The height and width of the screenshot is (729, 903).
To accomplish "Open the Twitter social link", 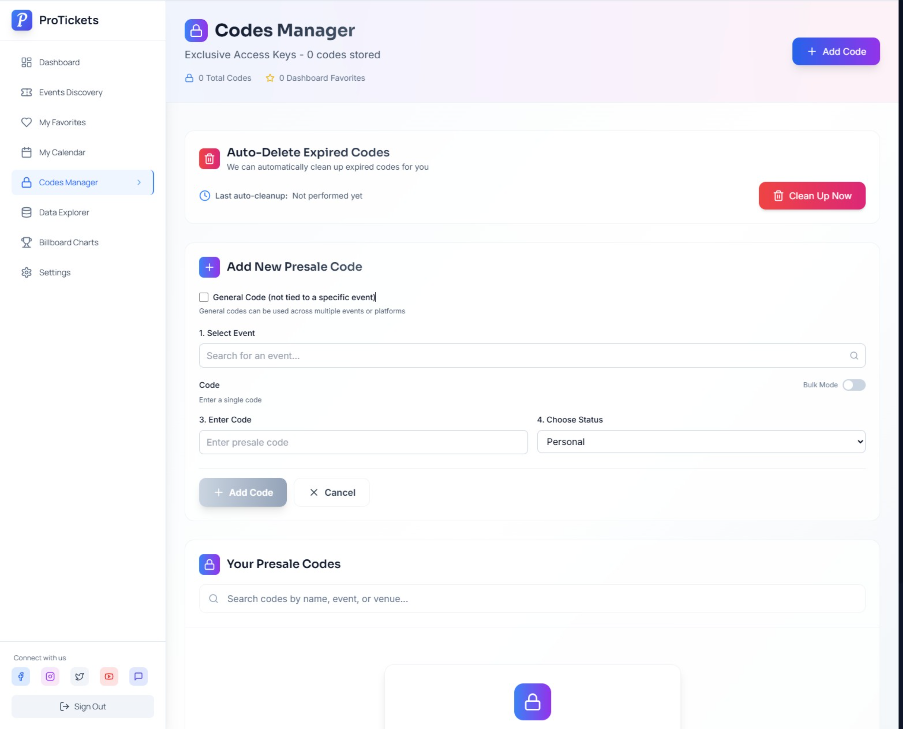I will click(79, 677).
